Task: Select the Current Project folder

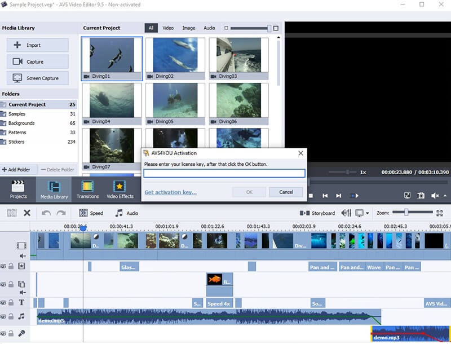Action: point(38,104)
